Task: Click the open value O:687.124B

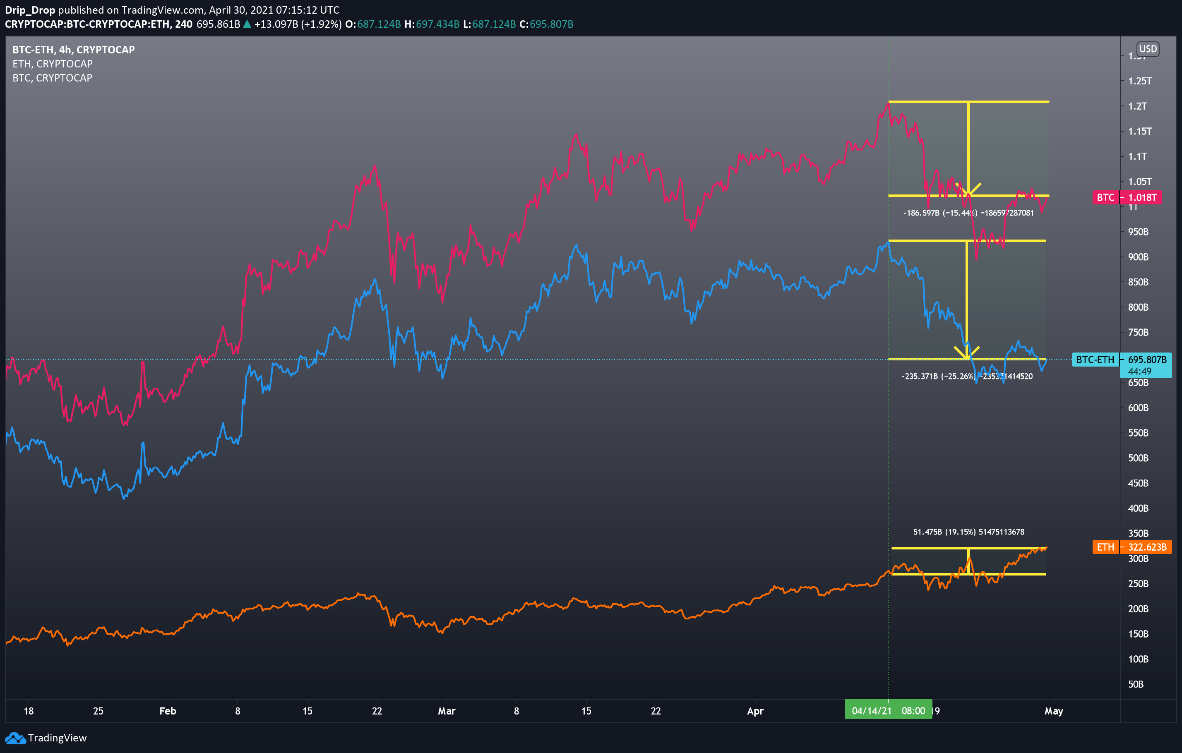Action: (x=373, y=24)
